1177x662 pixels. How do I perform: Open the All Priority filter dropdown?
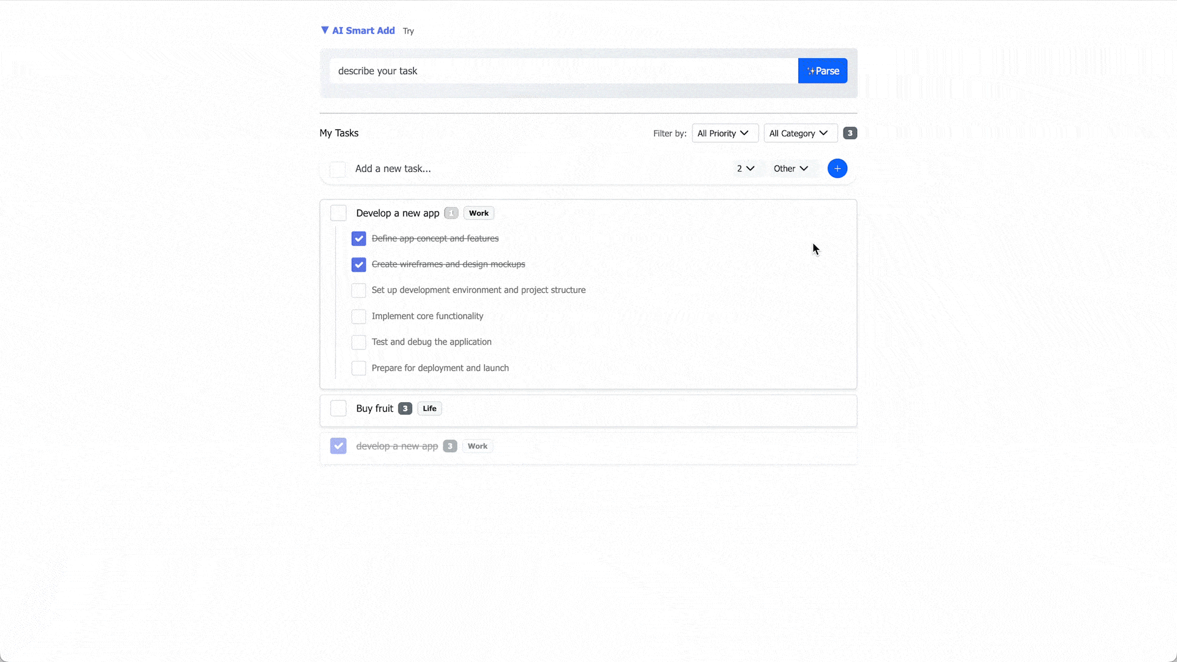point(725,133)
